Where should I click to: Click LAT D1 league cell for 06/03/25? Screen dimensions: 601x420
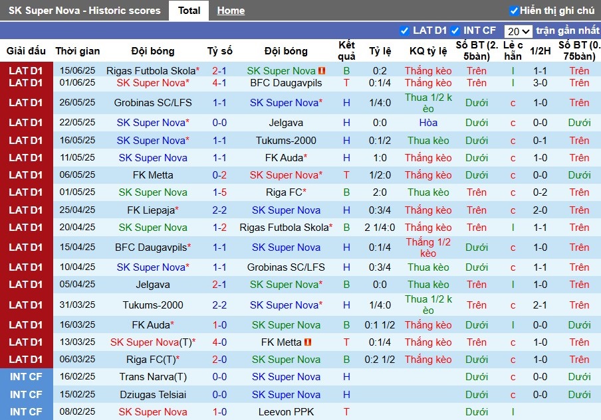(x=26, y=360)
